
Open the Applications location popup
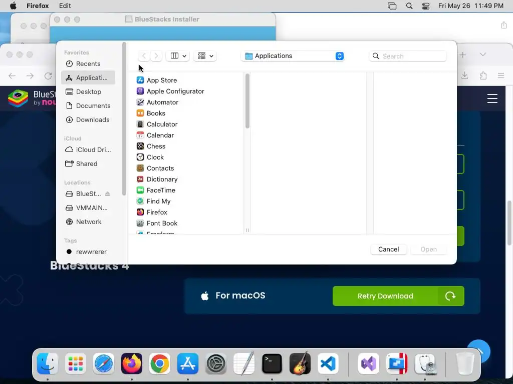[293, 56]
